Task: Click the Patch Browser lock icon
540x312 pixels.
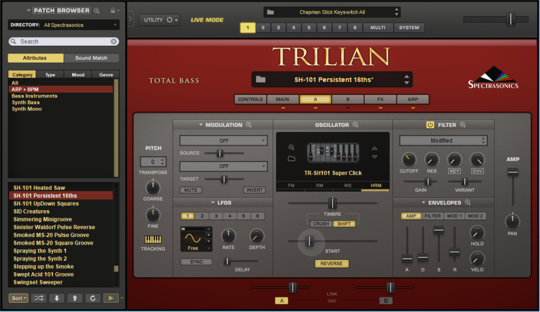Action: pos(113,10)
